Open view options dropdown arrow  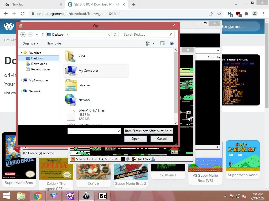pos(153,43)
